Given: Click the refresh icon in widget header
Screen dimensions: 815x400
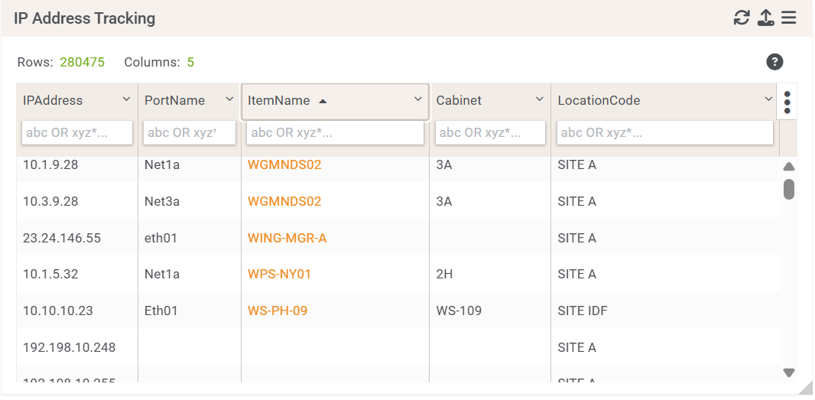Looking at the screenshot, I should click(741, 18).
